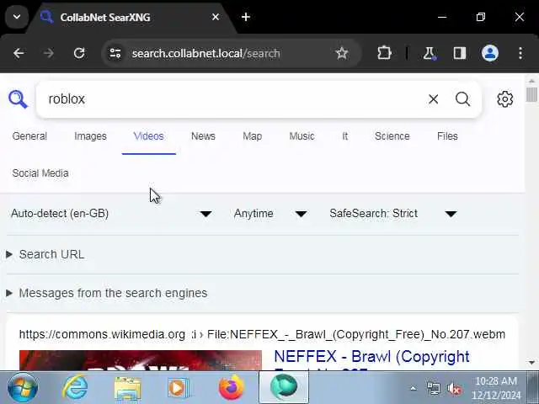The height and width of the screenshot is (404, 539).
Task: Open browser extensions puzzle icon
Action: pos(384,53)
